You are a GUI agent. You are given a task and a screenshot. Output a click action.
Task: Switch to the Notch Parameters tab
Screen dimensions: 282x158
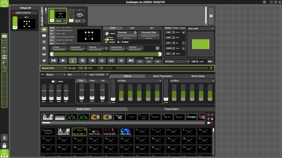click(162, 76)
